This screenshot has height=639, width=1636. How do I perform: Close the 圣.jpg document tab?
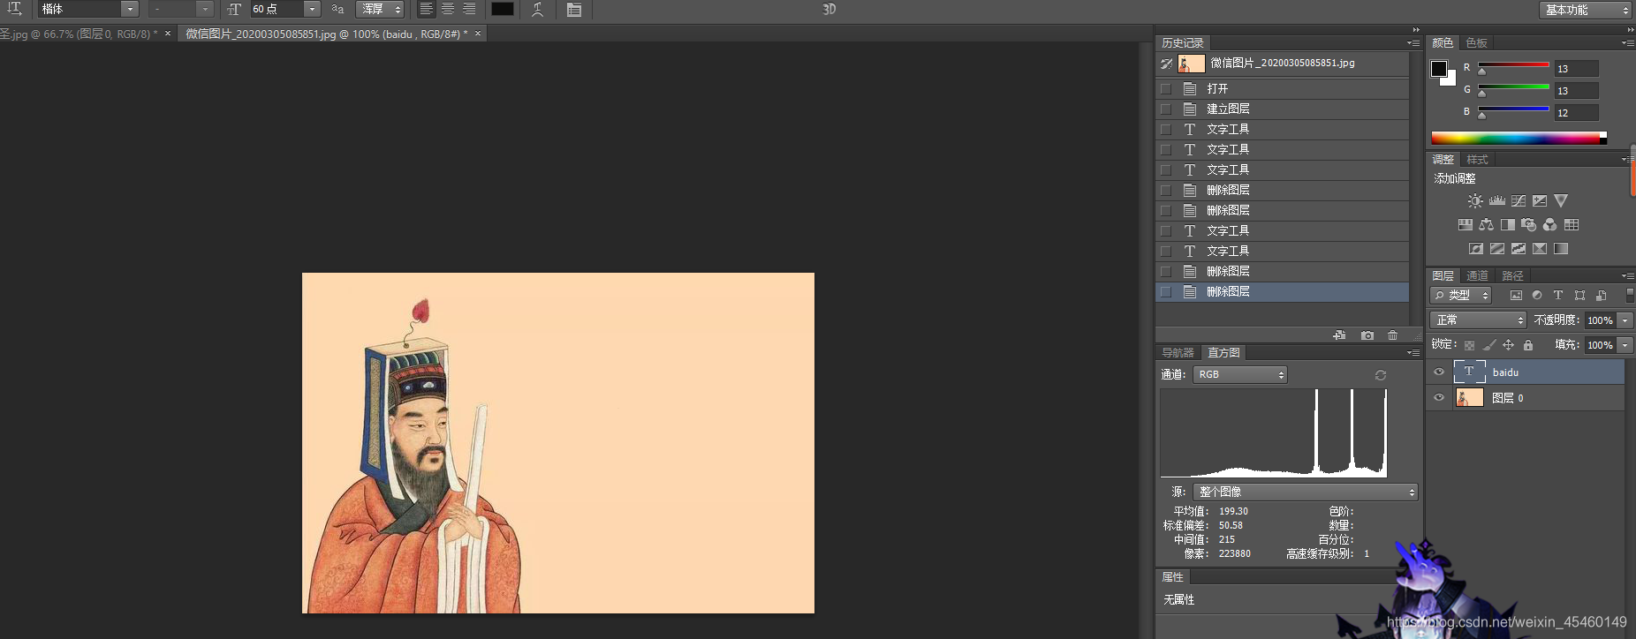click(168, 34)
